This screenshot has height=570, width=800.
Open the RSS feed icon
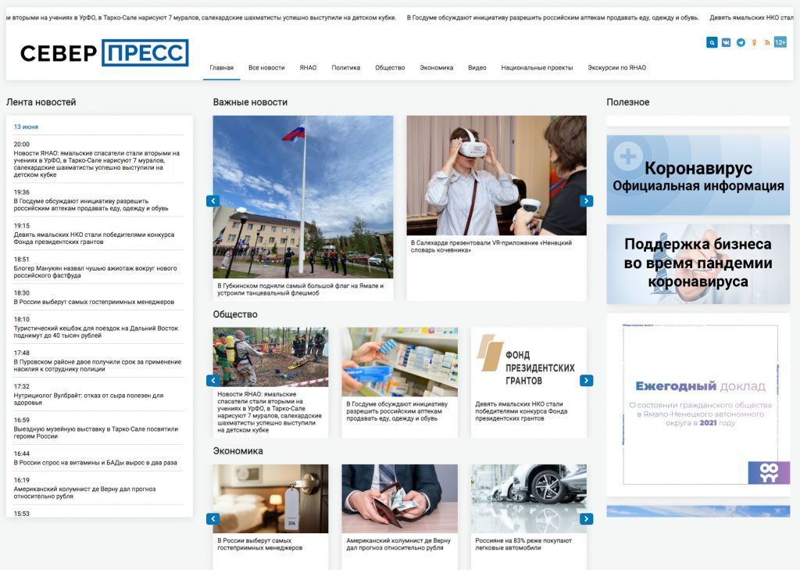767,42
